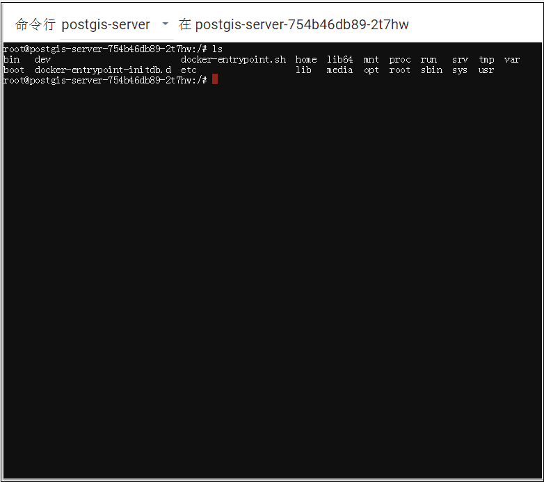This screenshot has width=544, height=482.
Task: Click the typed ls command on first line
Action: 218,49
